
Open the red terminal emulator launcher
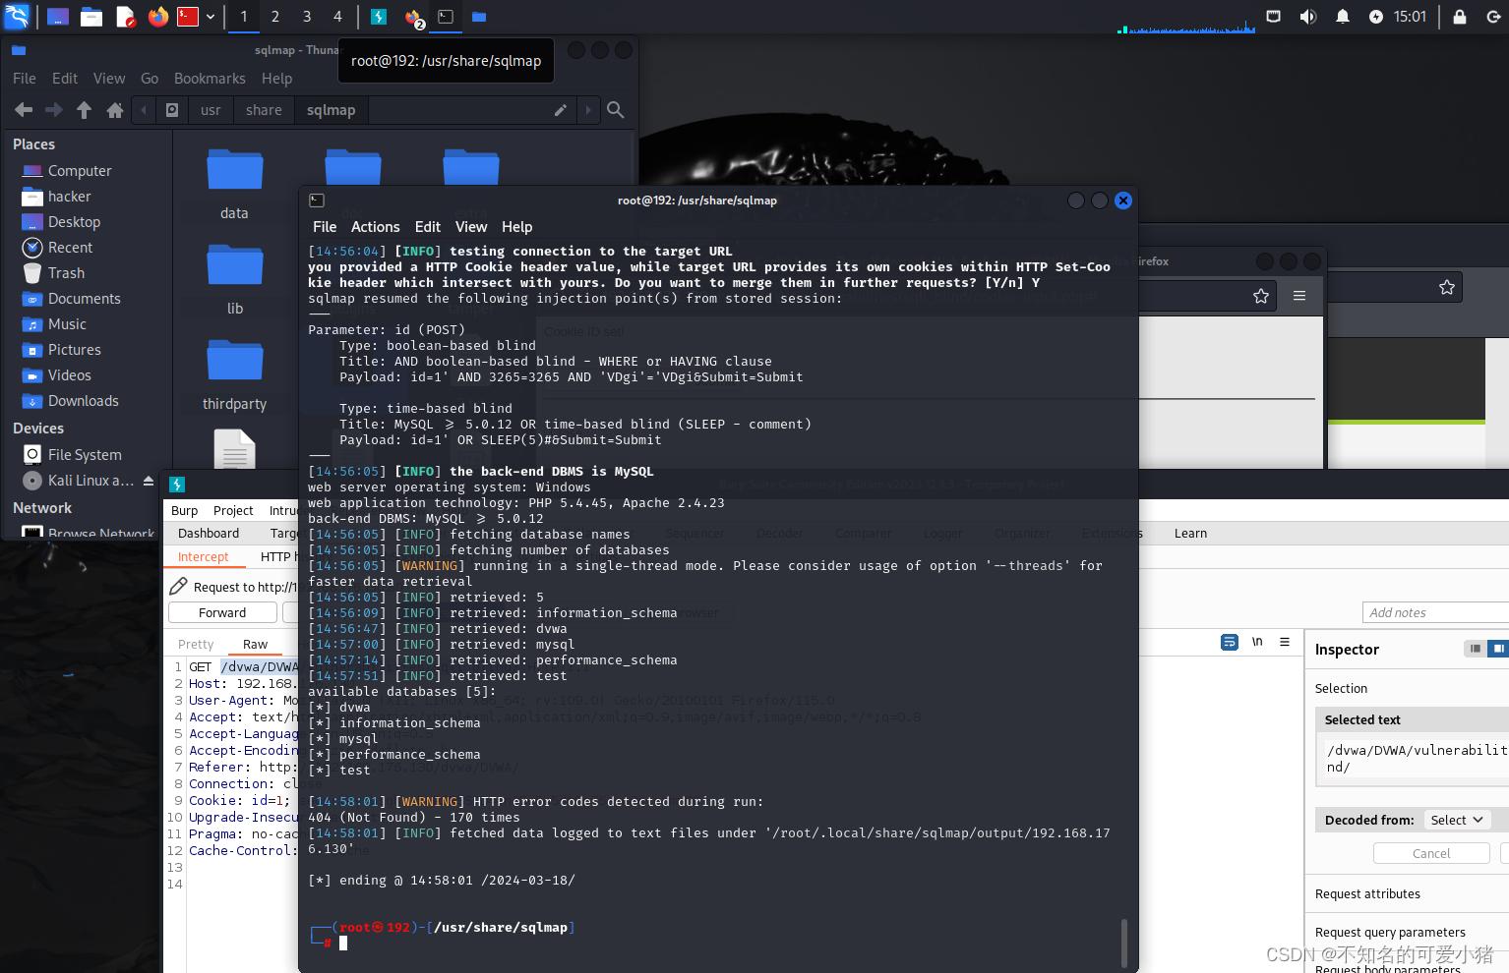188,17
